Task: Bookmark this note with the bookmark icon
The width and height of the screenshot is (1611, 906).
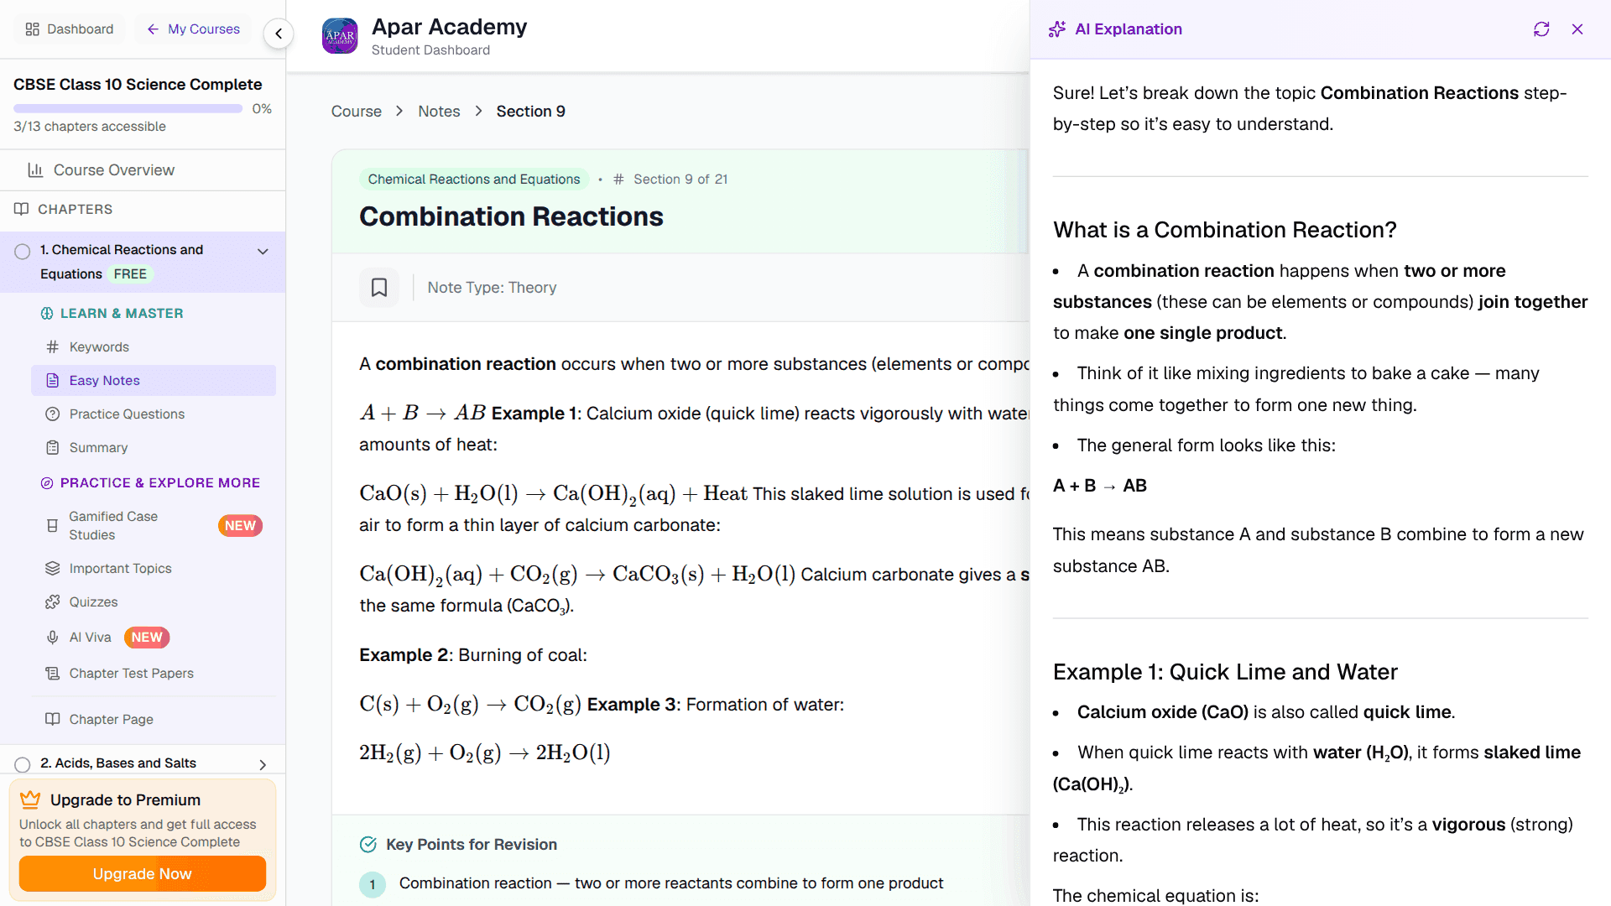Action: tap(379, 288)
